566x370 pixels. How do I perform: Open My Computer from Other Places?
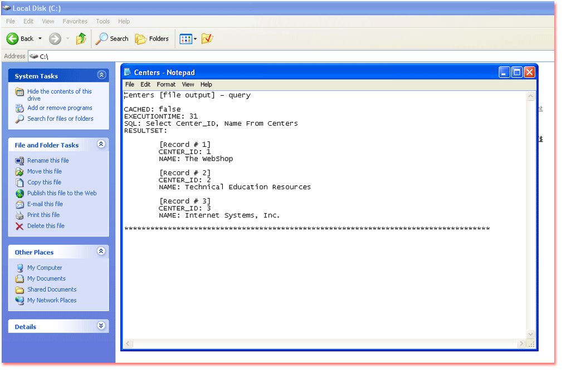click(x=45, y=268)
